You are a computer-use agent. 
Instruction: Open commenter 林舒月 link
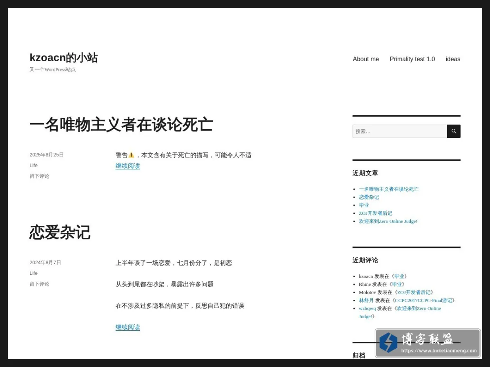(x=366, y=300)
